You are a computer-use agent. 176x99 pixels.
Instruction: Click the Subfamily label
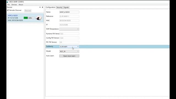pos(50,46)
